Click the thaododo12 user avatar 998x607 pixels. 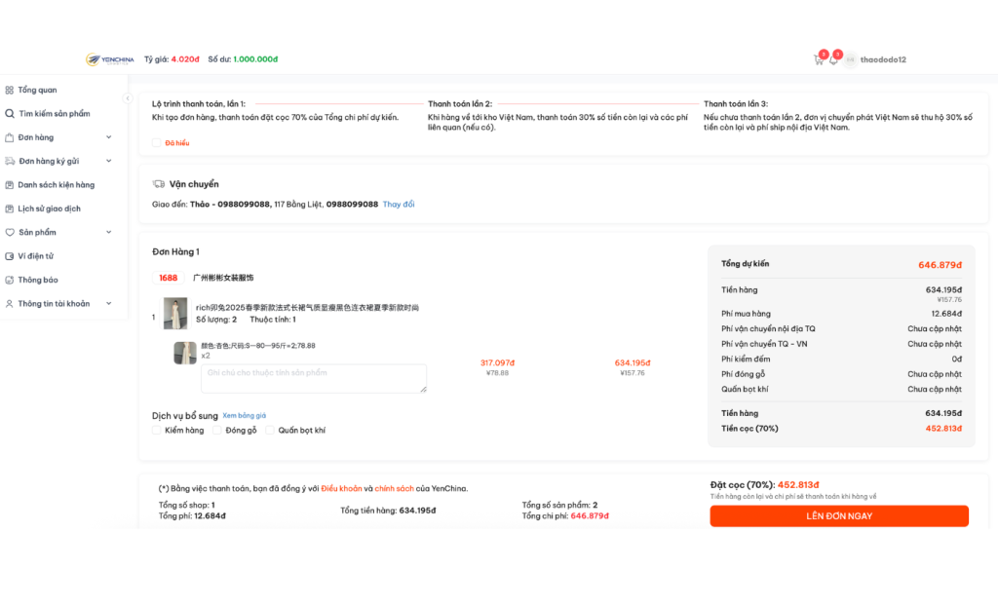(850, 59)
